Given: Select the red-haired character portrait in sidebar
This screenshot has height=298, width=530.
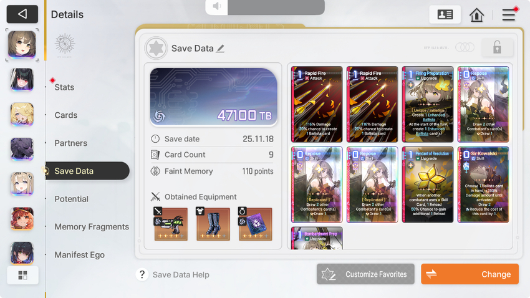Looking at the screenshot, I should click(22, 219).
